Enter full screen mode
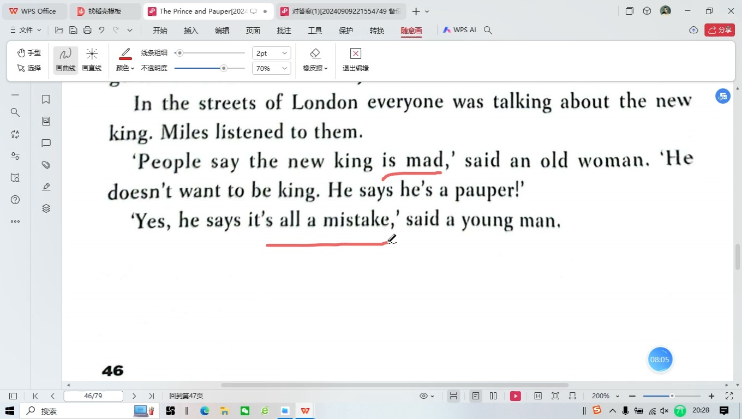The image size is (742, 419). pos(729,396)
